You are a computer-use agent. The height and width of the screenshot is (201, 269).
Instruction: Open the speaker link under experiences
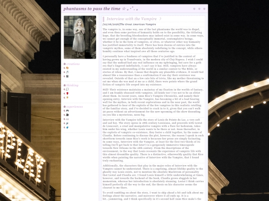pyautogui.click(x=67, y=123)
